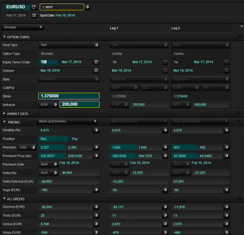Collapse the Pricing section
Screen dimensions: 244x235
point(4,122)
